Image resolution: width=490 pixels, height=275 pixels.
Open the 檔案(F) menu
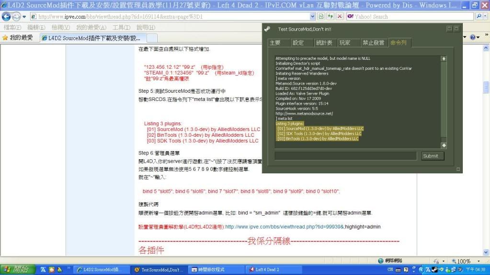point(12,27)
